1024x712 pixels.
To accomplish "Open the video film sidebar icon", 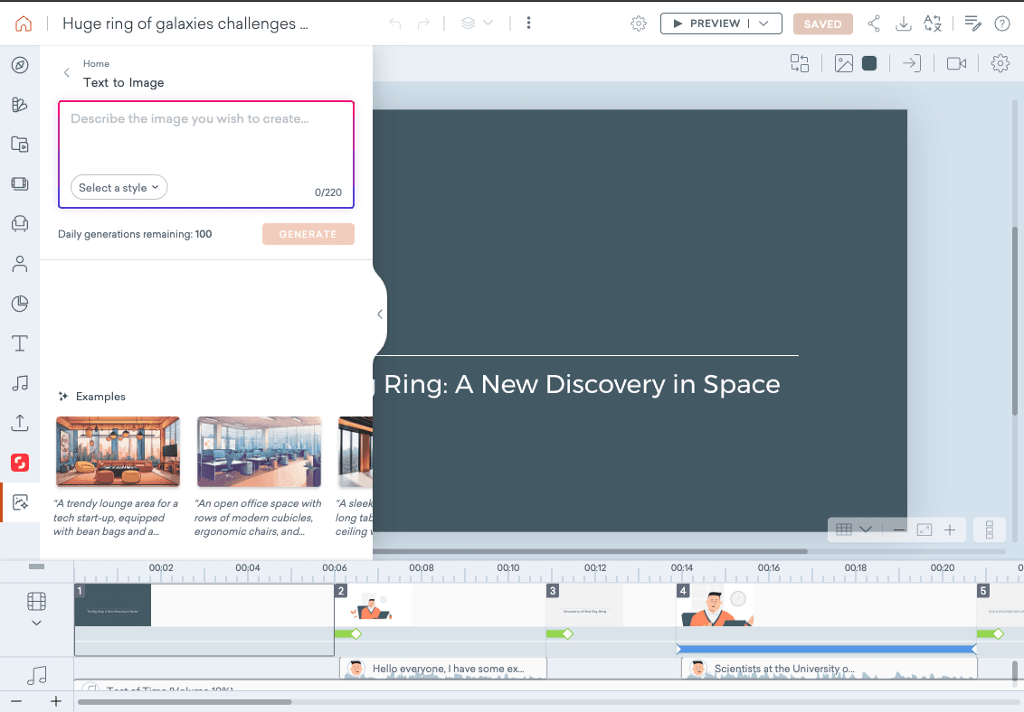I will 20,183.
